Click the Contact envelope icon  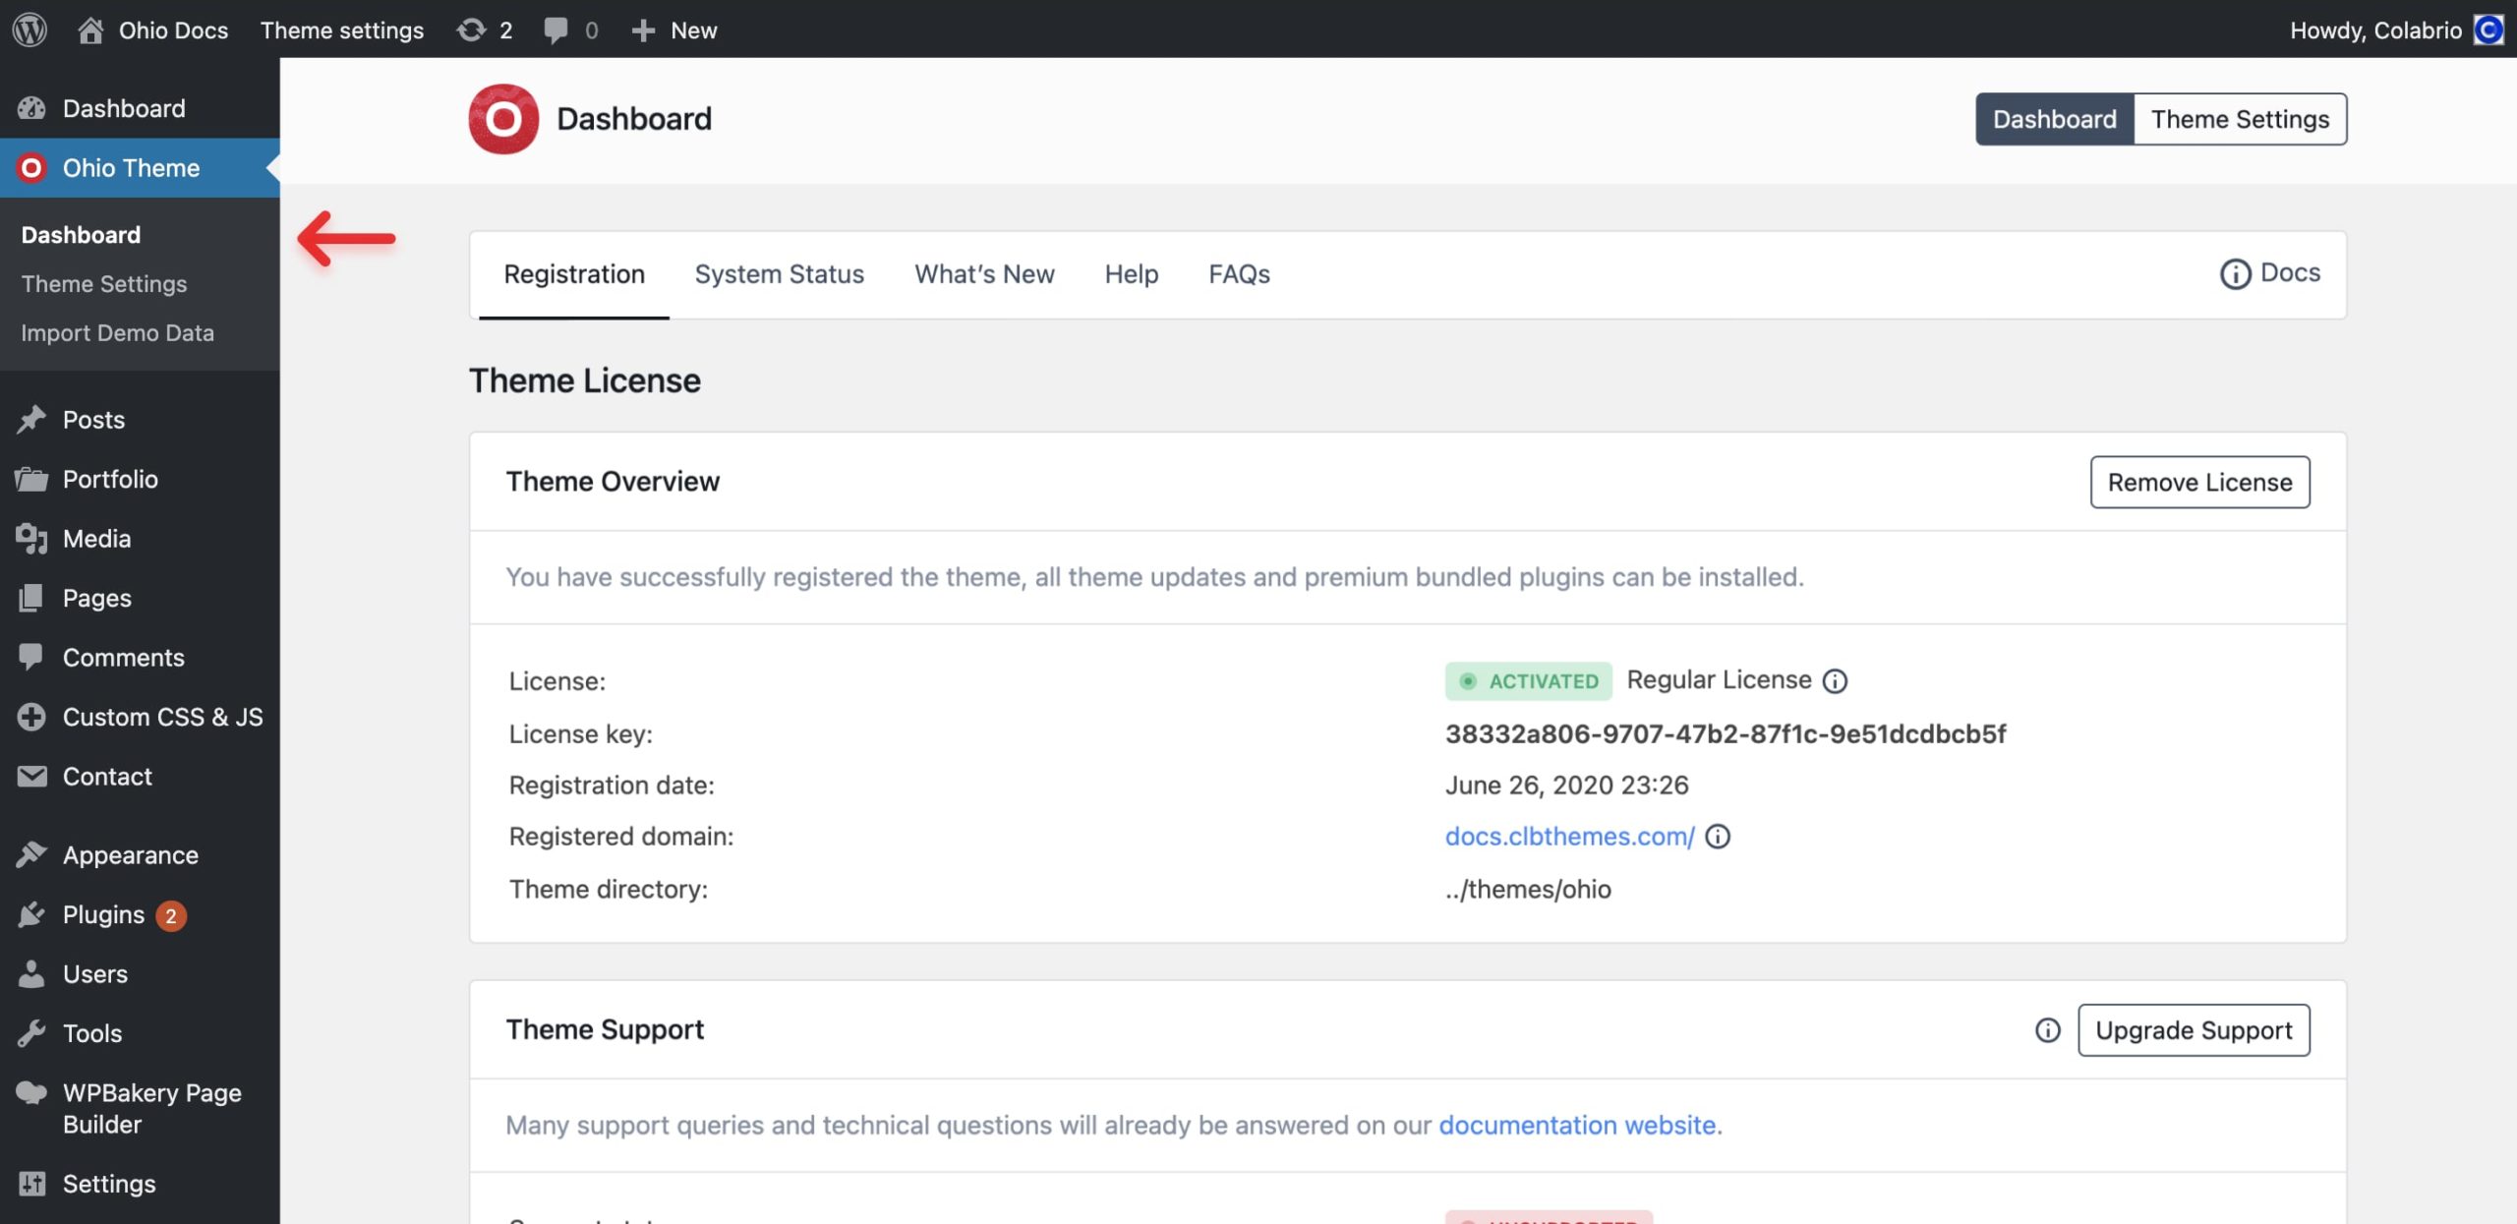point(31,777)
